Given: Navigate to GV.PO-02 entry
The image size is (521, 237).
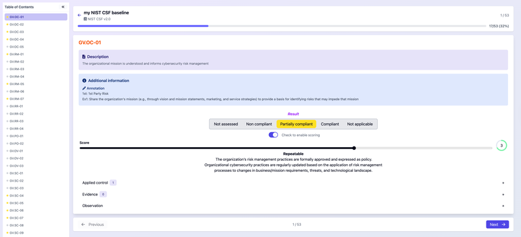Looking at the screenshot, I should pos(17,144).
